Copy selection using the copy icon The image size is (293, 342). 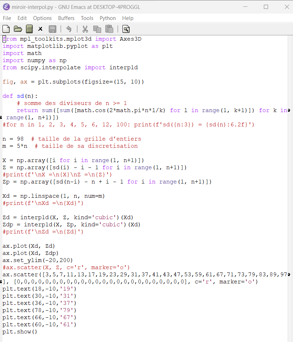(x=97, y=29)
